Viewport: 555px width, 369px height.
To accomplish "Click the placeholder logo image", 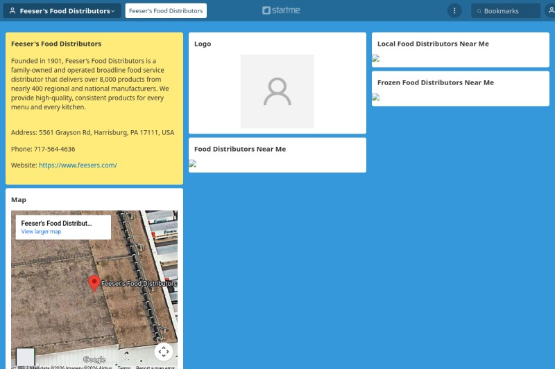I will click(x=277, y=91).
